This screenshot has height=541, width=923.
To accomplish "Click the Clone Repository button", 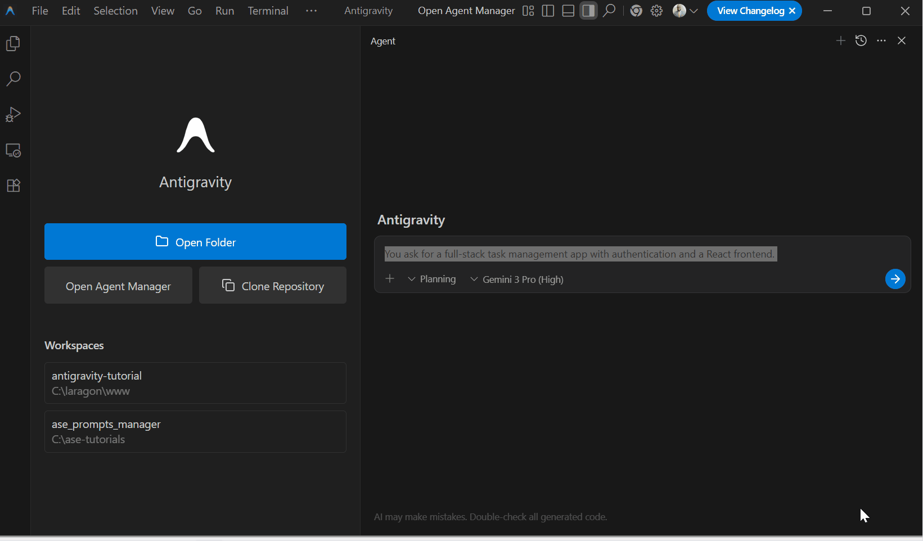I will [273, 286].
